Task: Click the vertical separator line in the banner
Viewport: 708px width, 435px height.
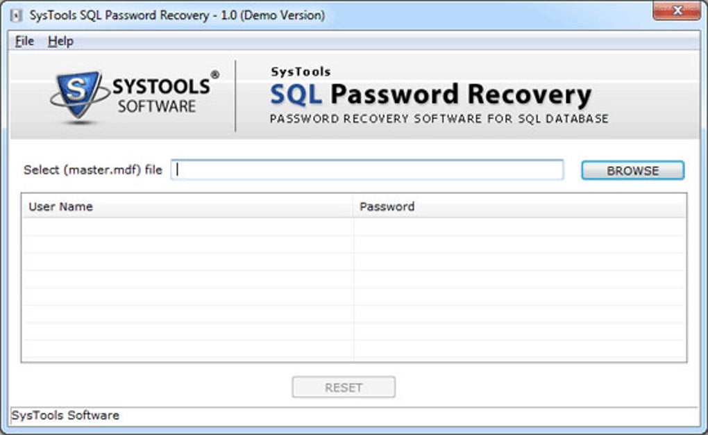Action: [236, 96]
